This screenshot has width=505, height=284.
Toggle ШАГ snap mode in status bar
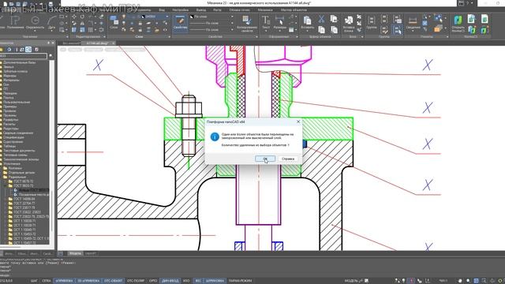point(34,281)
